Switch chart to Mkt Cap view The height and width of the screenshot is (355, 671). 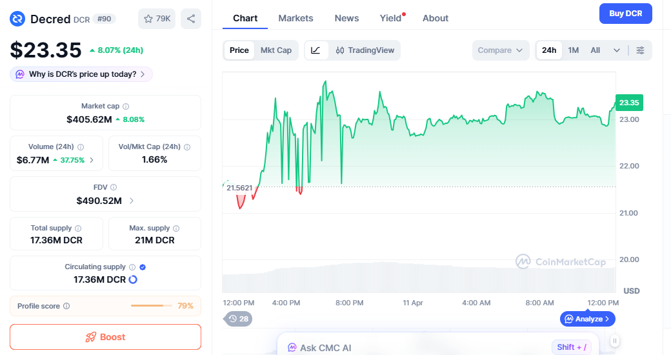pyautogui.click(x=276, y=50)
